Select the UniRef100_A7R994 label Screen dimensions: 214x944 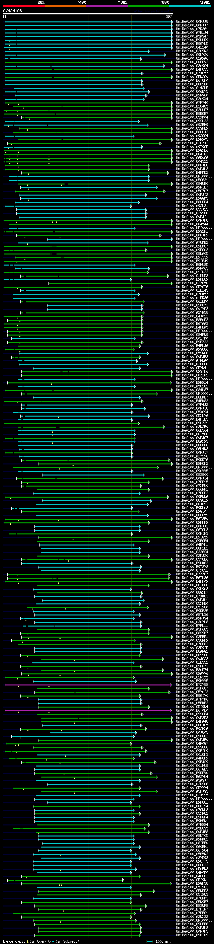click(x=192, y=825)
